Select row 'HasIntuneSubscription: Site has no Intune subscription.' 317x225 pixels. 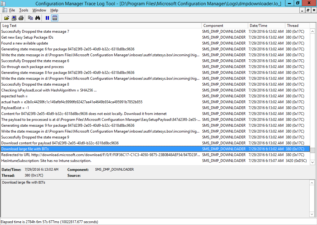pyautogui.click(x=155, y=161)
